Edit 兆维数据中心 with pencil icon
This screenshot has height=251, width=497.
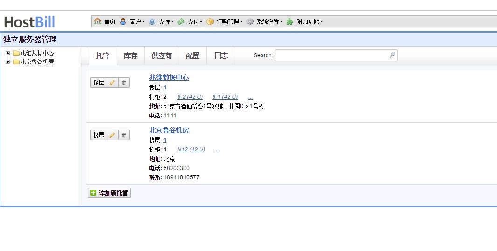point(112,82)
